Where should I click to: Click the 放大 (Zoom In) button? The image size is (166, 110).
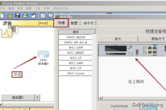pyautogui.click(x=118, y=39)
